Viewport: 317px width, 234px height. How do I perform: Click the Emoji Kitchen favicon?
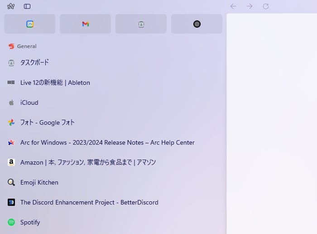pos(11,182)
